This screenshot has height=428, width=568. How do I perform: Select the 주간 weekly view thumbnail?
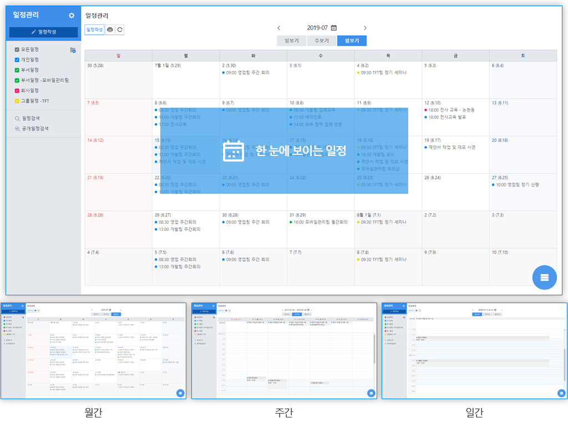pos(284,350)
